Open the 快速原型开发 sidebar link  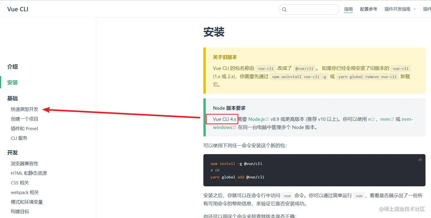point(25,109)
